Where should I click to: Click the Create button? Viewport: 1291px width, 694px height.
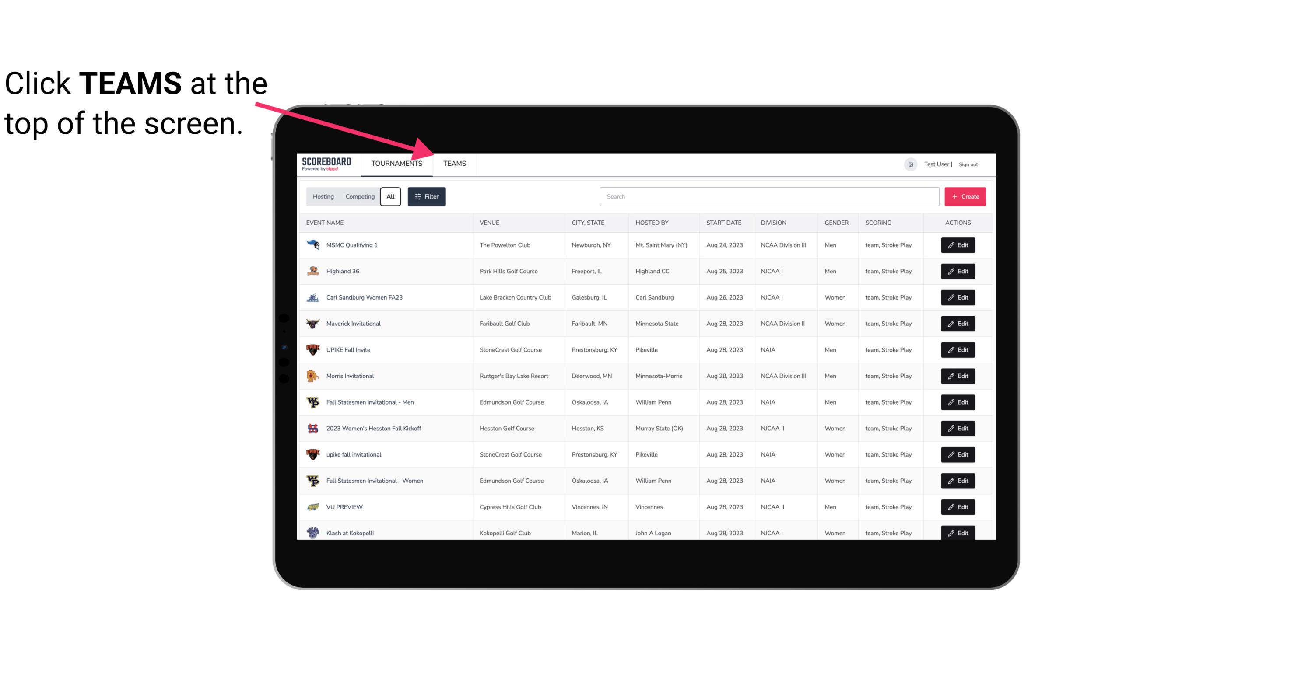tap(965, 196)
